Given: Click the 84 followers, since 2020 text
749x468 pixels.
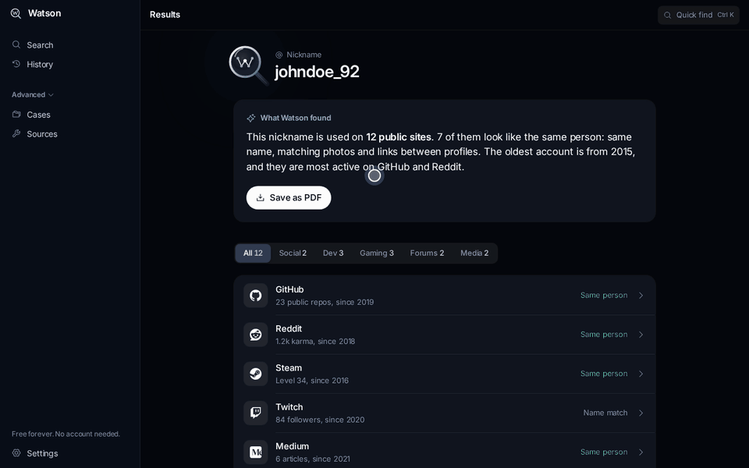Looking at the screenshot, I should tap(320, 420).
